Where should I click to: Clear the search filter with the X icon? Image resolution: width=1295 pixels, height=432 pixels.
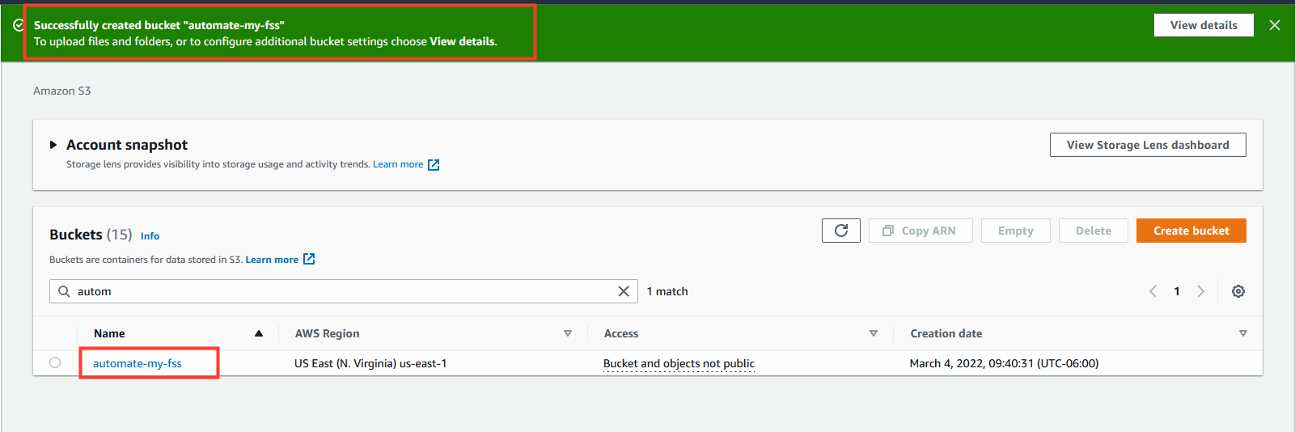click(624, 291)
